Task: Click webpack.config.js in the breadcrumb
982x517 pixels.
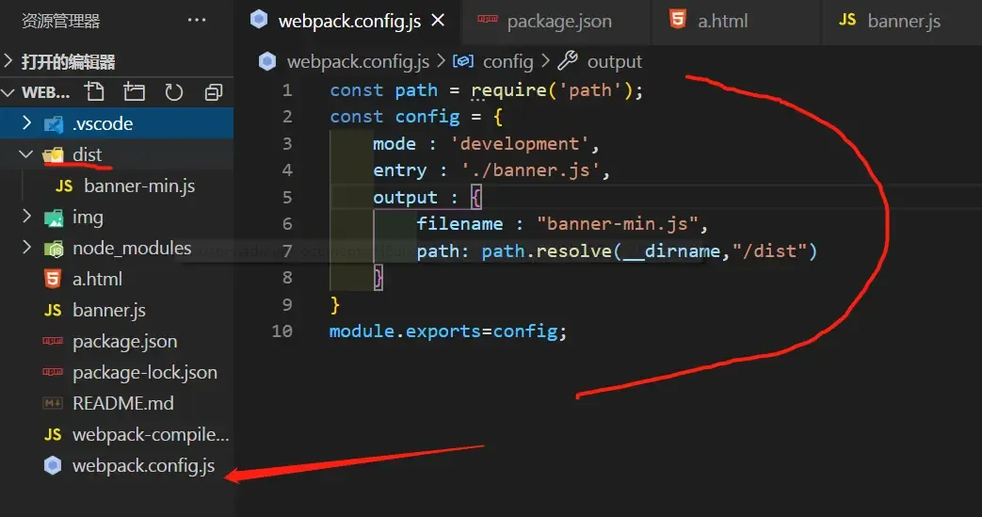Action: (358, 61)
